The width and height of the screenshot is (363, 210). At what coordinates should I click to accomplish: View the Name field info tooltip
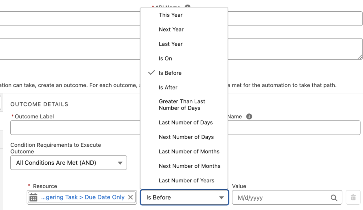[x=248, y=116]
